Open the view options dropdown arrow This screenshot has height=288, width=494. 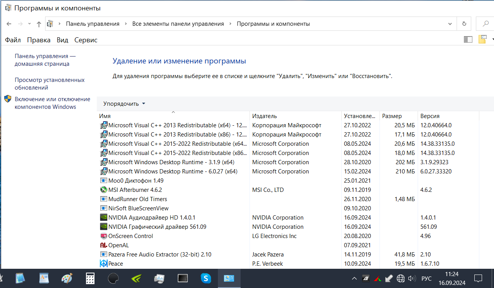492,39
